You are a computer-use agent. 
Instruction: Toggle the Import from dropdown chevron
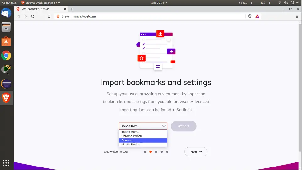tap(164, 126)
